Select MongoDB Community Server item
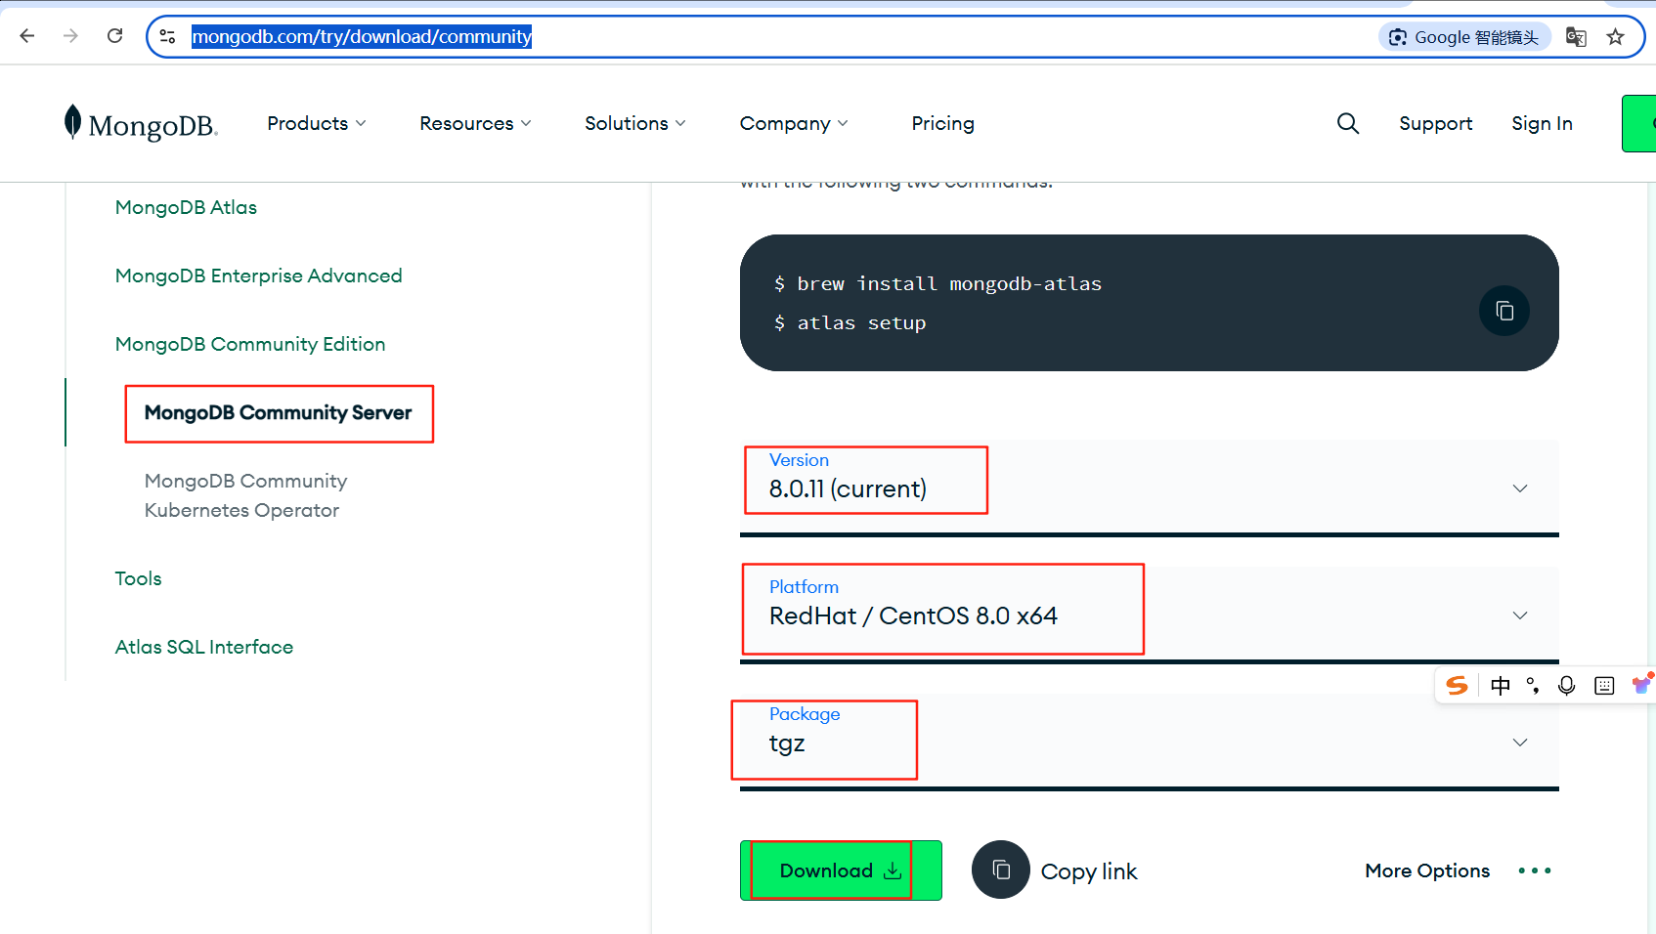Screen dimensions: 1656x934 click(278, 412)
